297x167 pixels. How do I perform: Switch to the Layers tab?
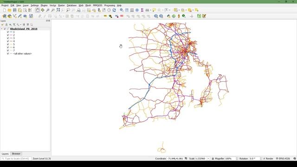5,154
